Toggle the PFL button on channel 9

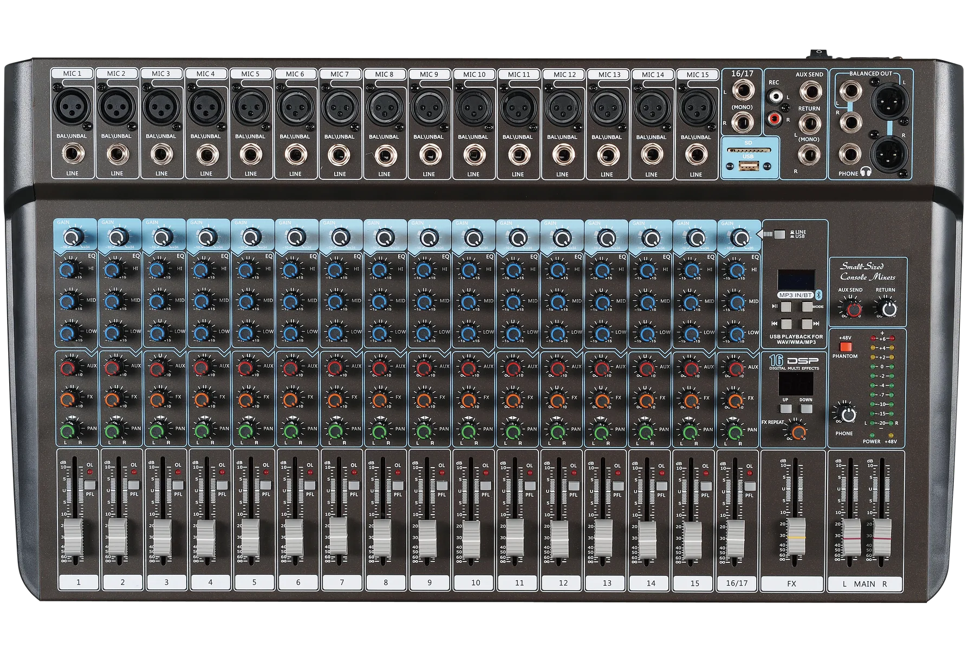click(x=441, y=485)
